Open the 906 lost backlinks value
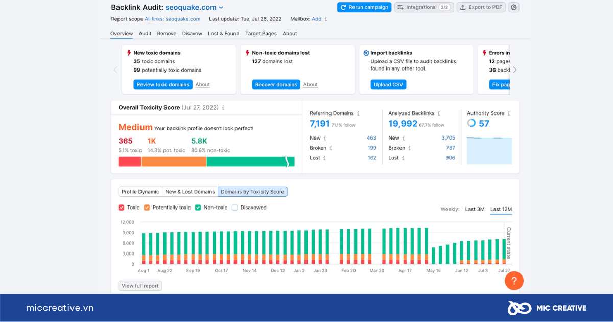Viewport: 613px width, 322px height. pos(450,158)
